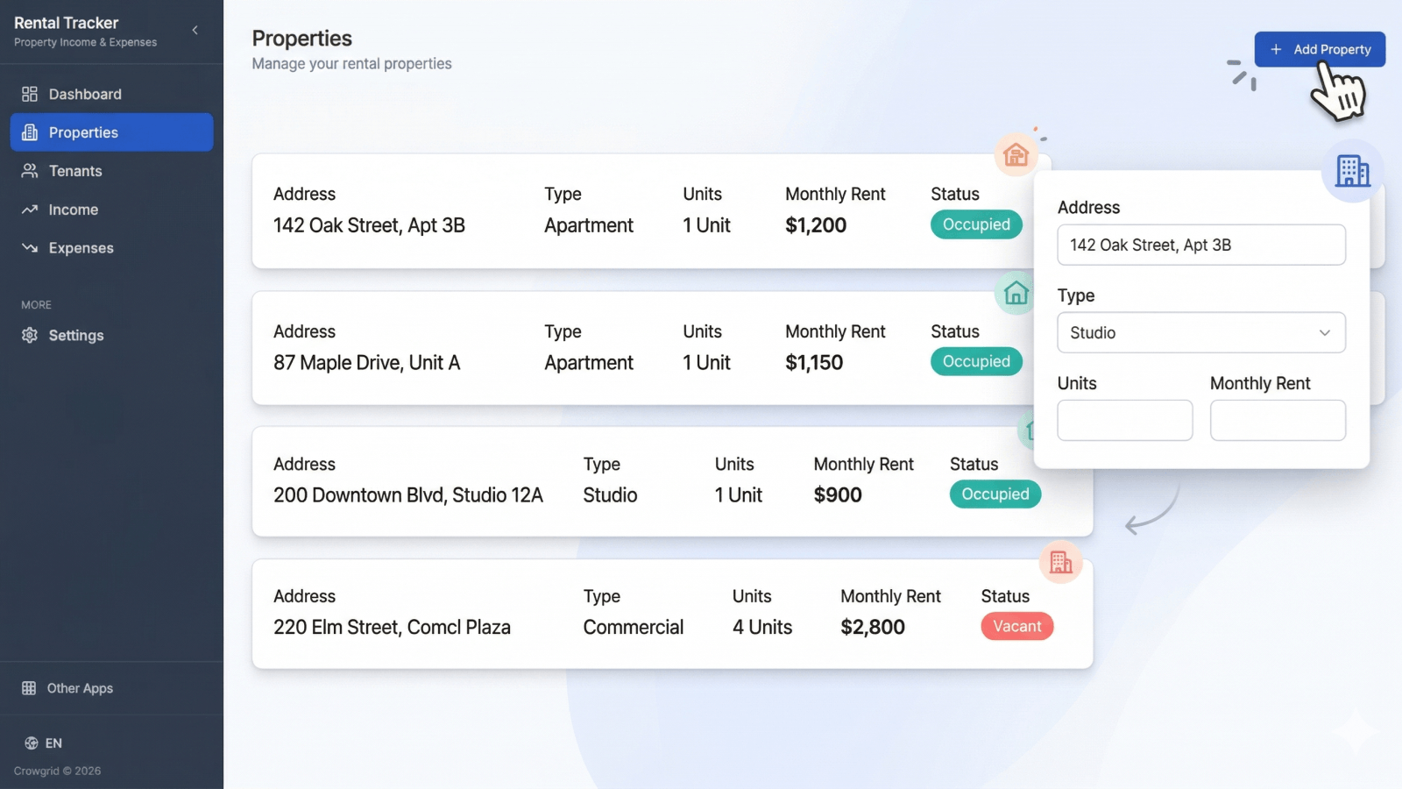Open Settings from the sidebar
This screenshot has height=789, width=1402.
[x=111, y=335]
